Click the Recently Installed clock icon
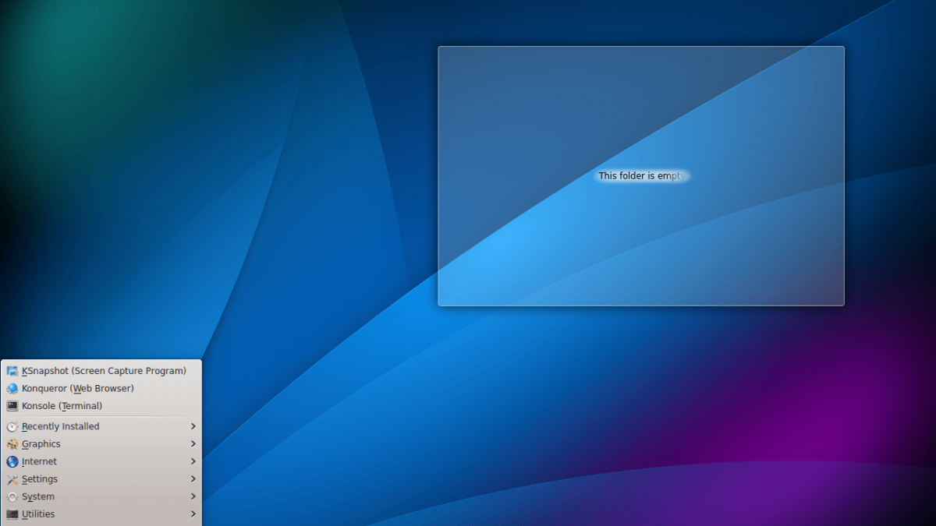Image resolution: width=936 pixels, height=526 pixels. tap(12, 426)
